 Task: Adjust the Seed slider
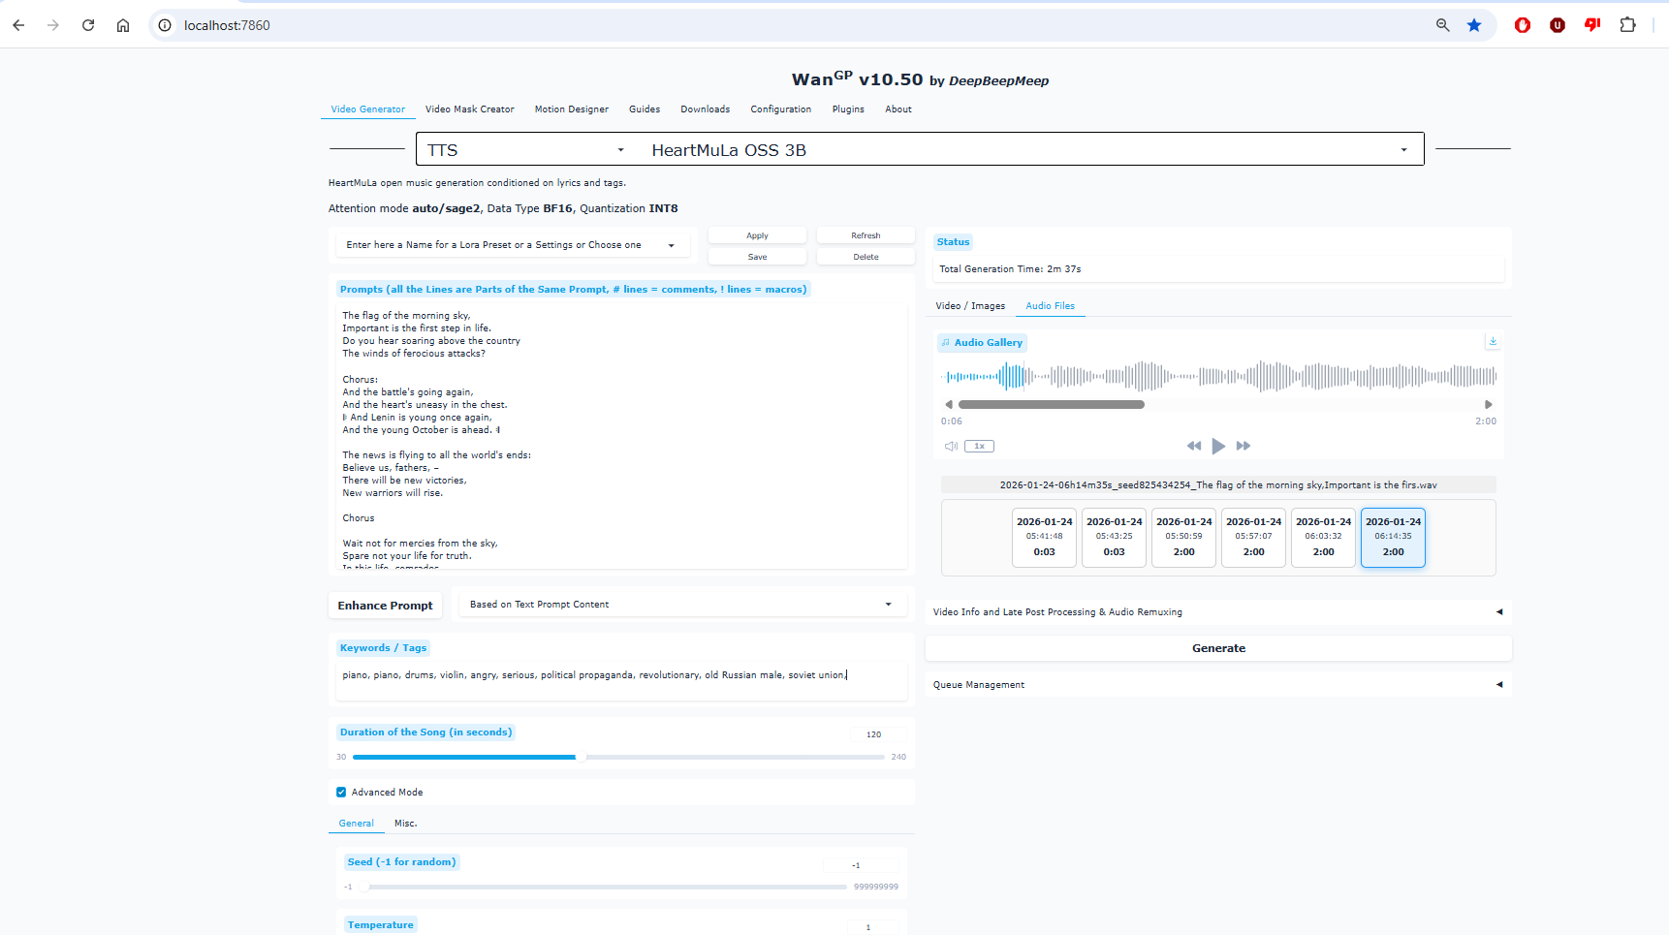tap(605, 887)
